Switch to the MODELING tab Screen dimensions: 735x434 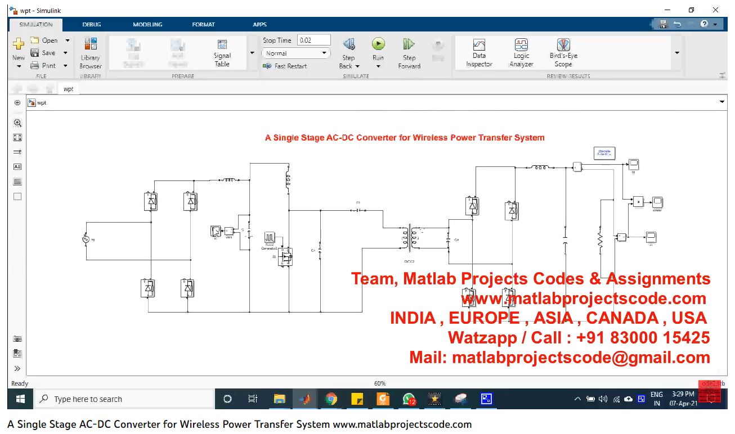point(147,25)
